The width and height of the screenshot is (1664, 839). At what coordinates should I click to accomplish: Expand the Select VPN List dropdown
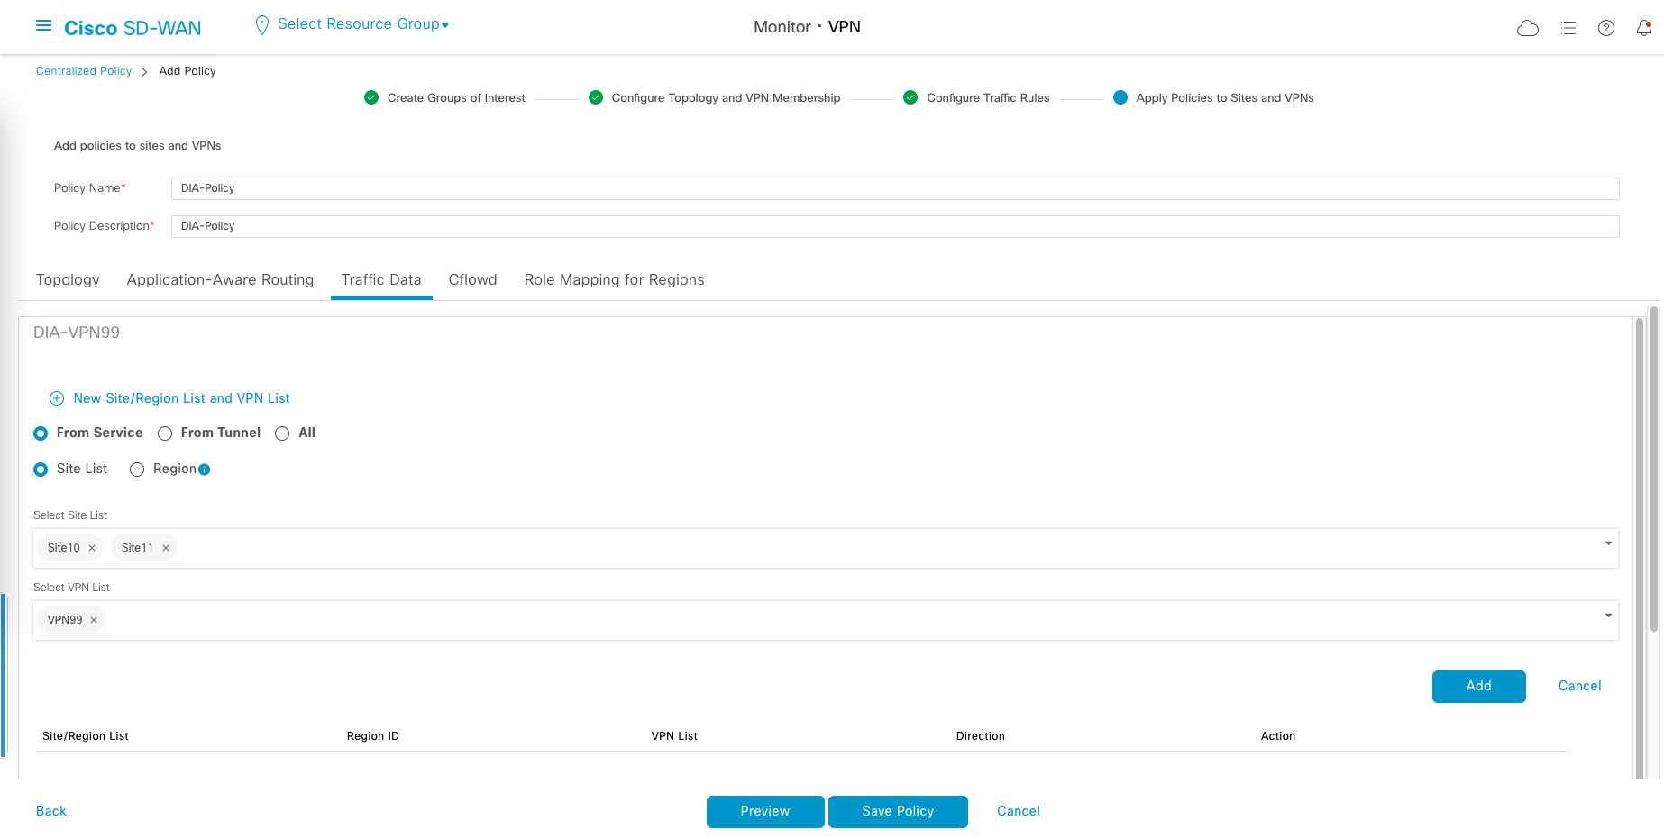pyautogui.click(x=1608, y=616)
